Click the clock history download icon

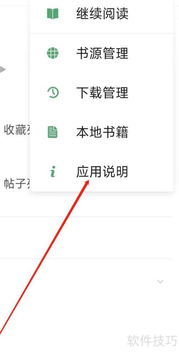point(53,92)
